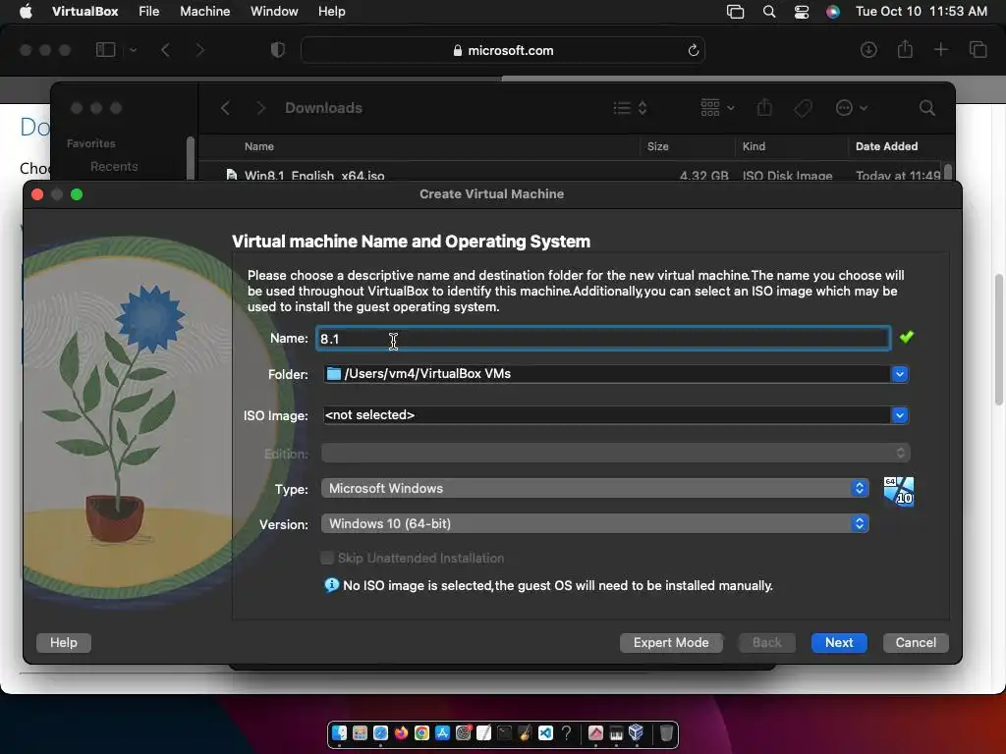The image size is (1006, 754).
Task: Open the ISO Image dropdown
Action: click(x=900, y=415)
